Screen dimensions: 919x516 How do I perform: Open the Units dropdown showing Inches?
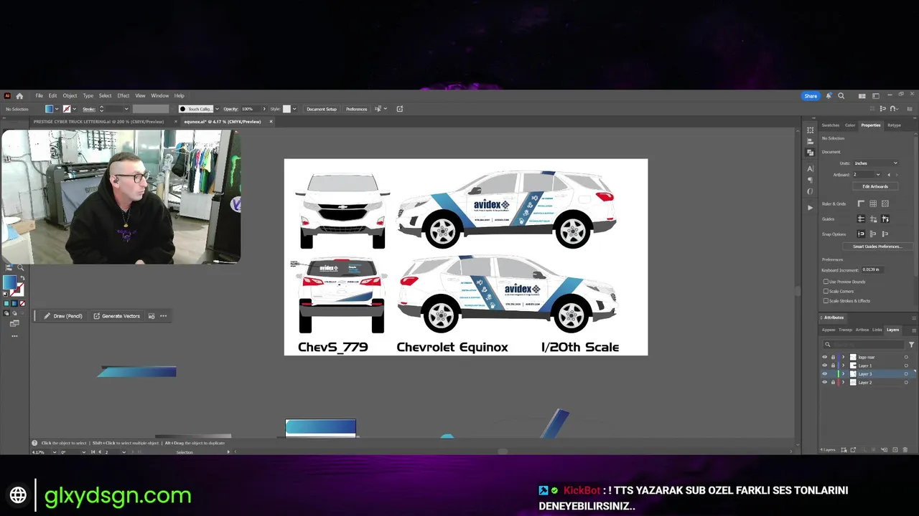click(876, 163)
